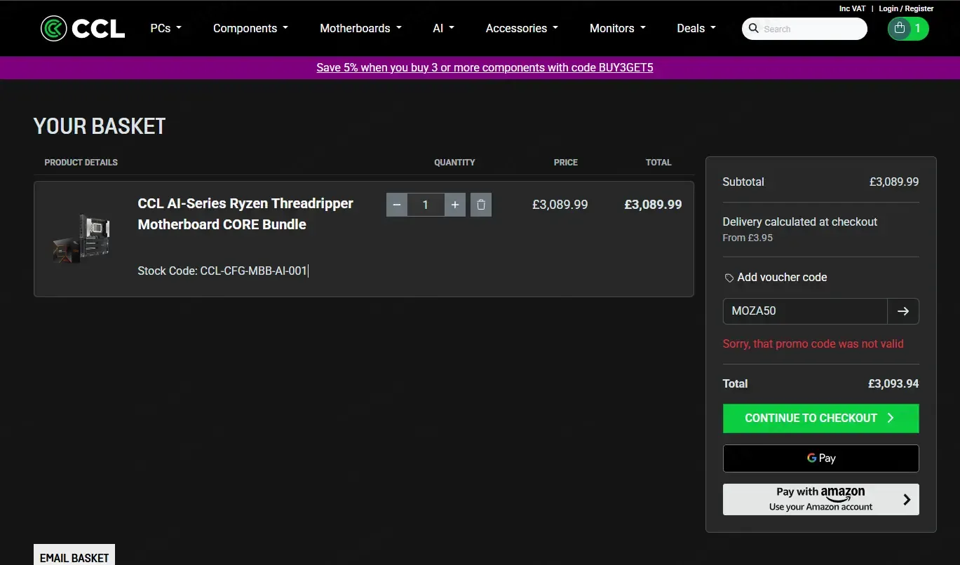Click the voucher tag icon
This screenshot has width=960, height=565.
pos(729,278)
